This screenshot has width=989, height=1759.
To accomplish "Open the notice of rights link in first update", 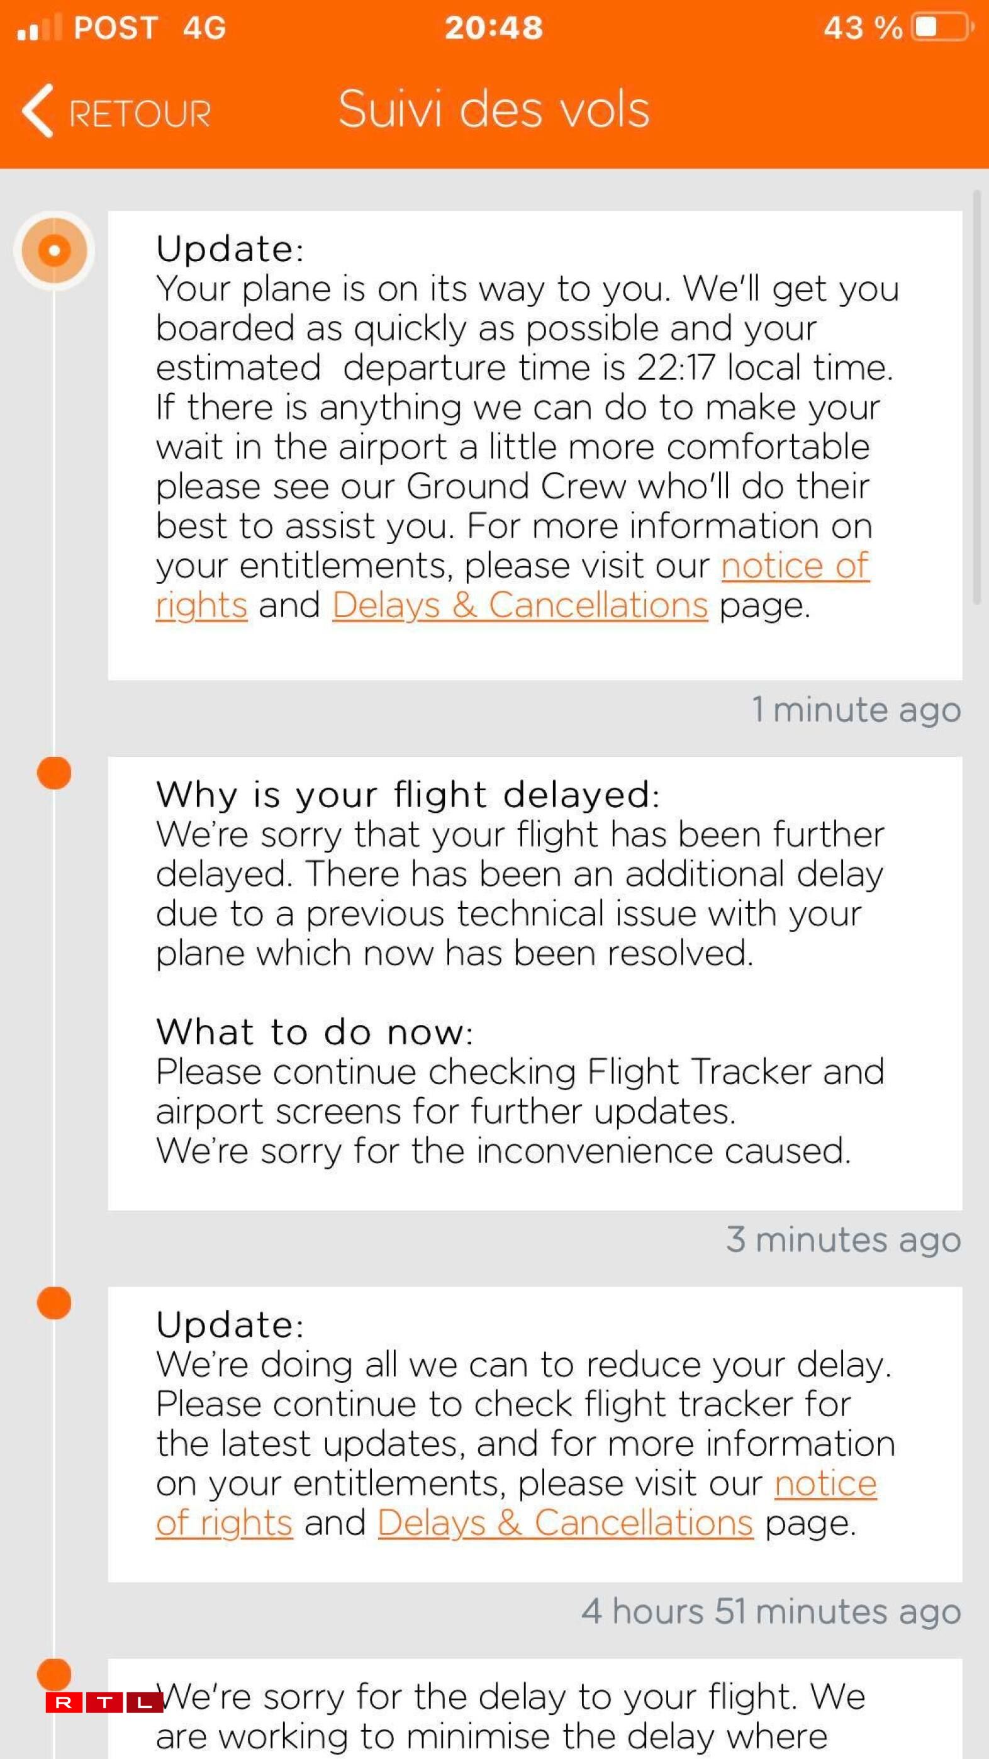I will pos(796,566).
